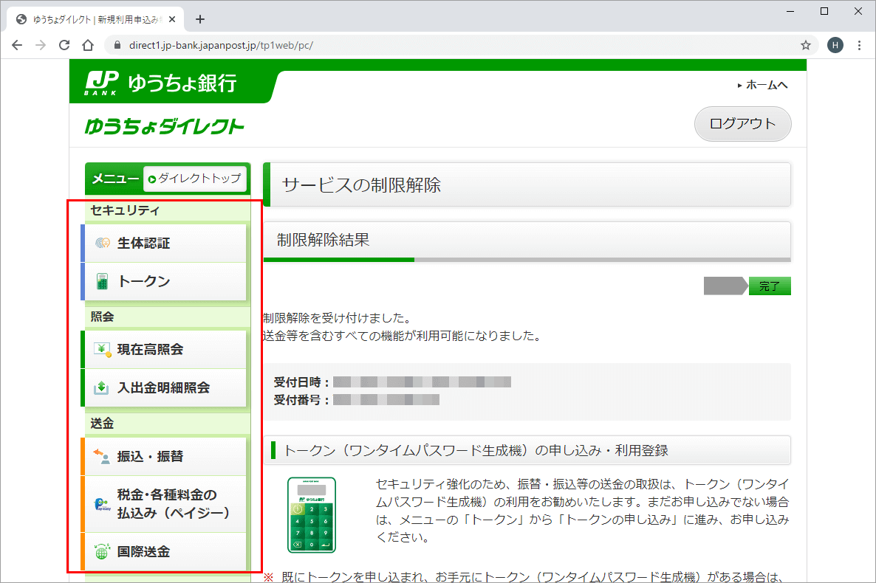Click the text 制限解除を受け付けました。
The image size is (876, 583).
[x=338, y=318]
